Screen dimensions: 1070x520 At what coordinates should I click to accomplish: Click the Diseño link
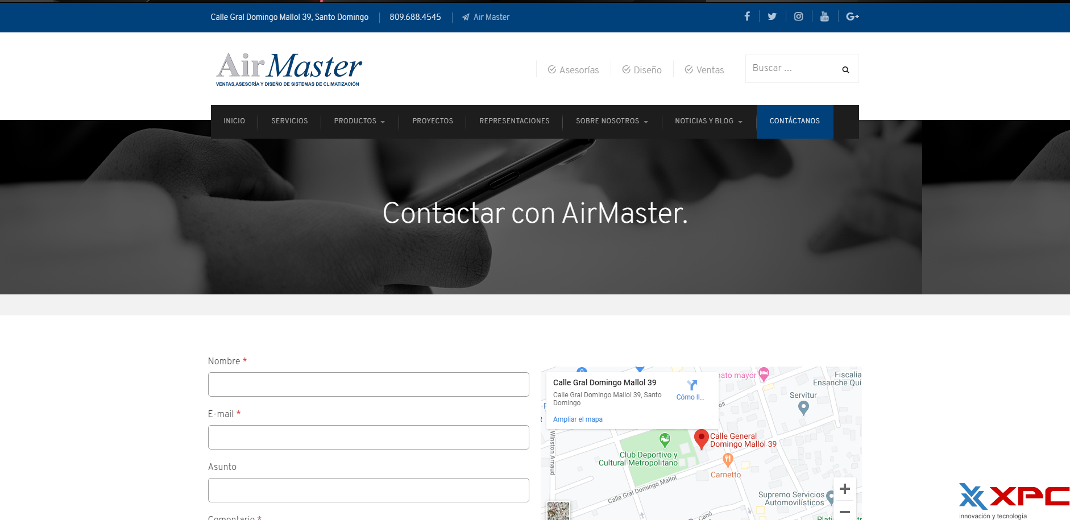click(x=648, y=70)
